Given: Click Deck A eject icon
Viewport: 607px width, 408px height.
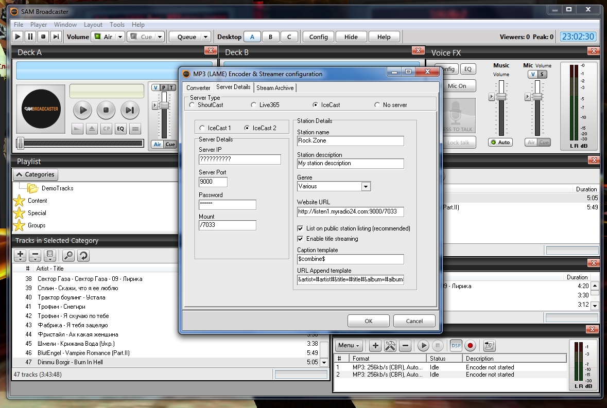Looking at the screenshot, I should pyautogui.click(x=92, y=129).
